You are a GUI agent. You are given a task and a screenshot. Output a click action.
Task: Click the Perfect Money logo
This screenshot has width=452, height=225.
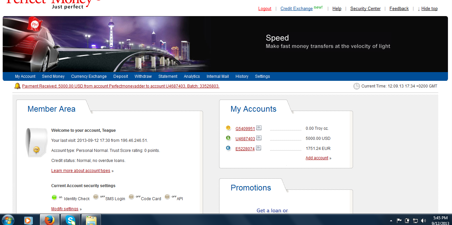click(54, 4)
